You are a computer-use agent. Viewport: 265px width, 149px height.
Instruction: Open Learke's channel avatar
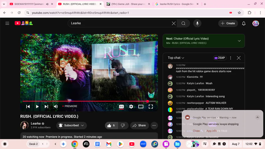click(x=24, y=125)
